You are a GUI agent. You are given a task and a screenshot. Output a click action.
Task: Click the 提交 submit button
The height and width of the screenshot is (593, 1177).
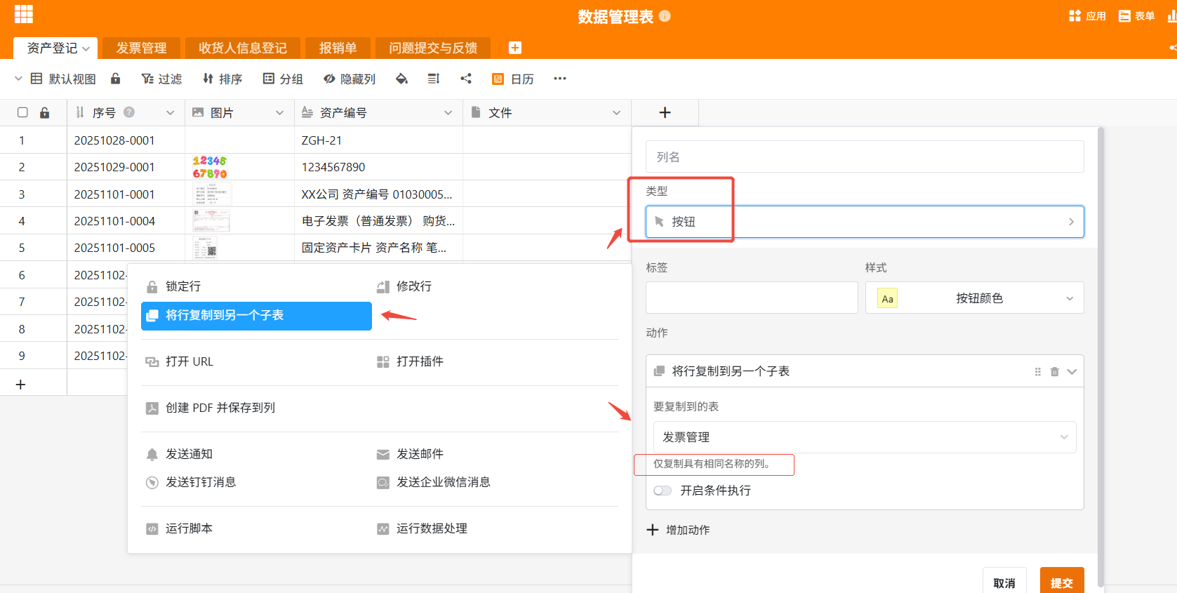pyautogui.click(x=1061, y=582)
